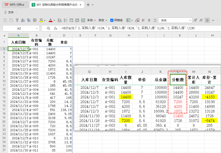Click the center align icon

coord(149,20)
